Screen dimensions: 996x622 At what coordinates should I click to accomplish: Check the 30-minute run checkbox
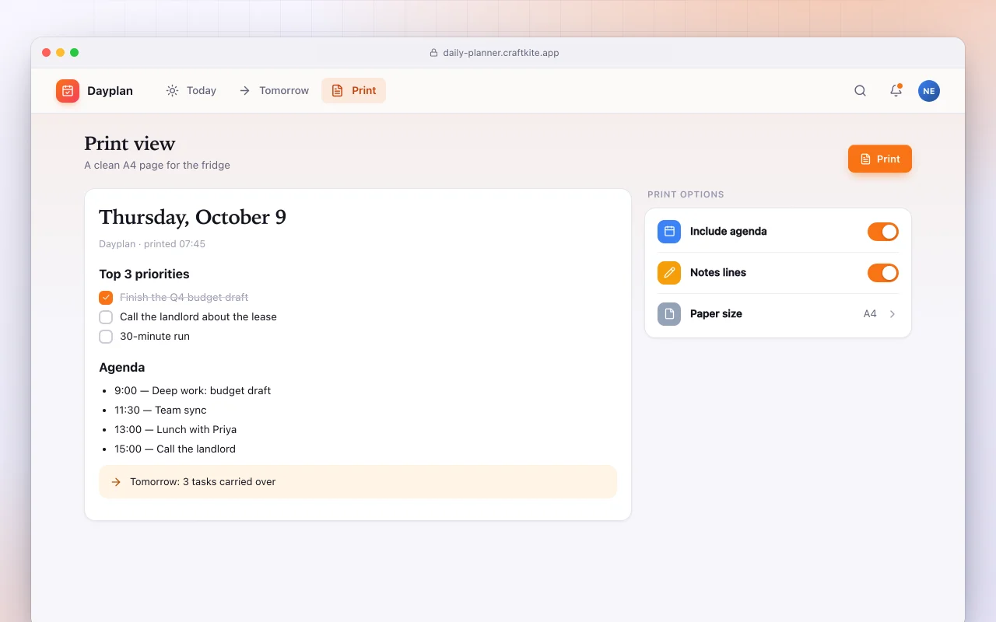point(106,337)
